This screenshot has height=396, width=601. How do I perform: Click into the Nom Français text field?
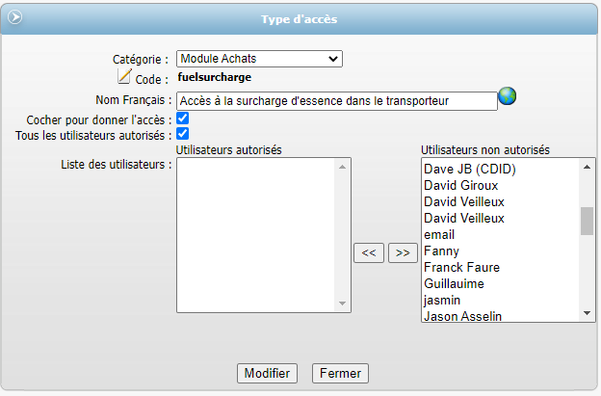[337, 101]
